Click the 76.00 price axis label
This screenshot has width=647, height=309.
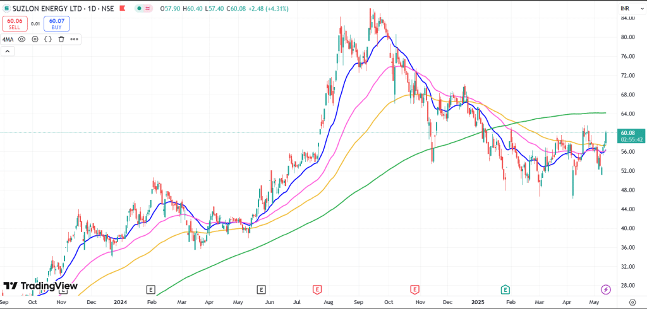(627, 56)
